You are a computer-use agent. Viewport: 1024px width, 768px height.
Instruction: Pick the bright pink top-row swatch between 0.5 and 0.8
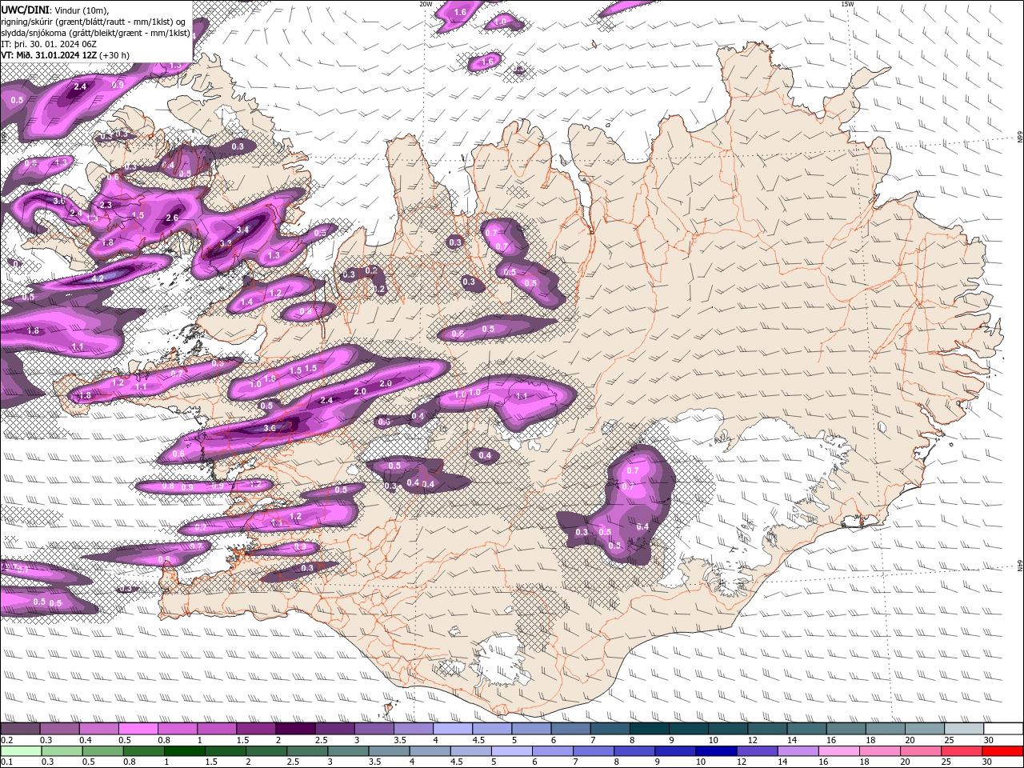pos(138,729)
